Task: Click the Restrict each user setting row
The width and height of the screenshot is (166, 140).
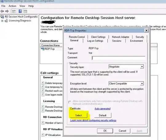Action: (52, 91)
